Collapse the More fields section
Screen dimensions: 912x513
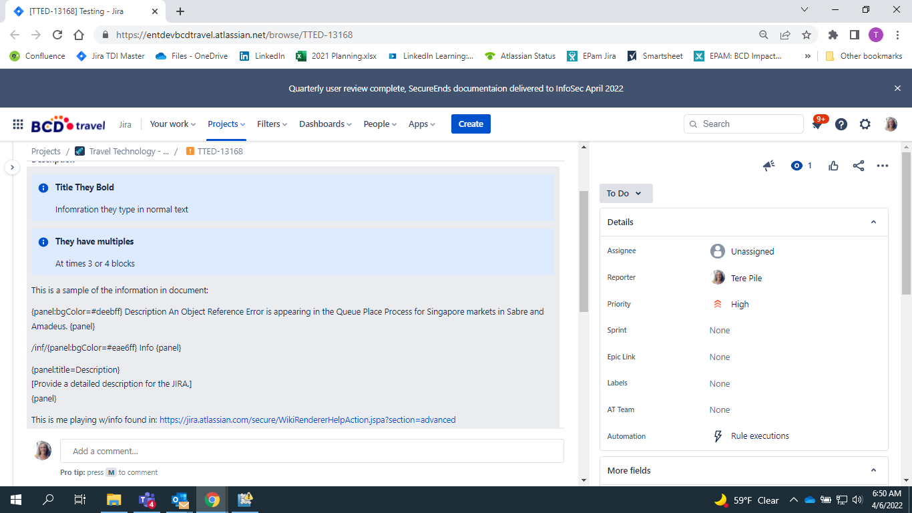pos(873,470)
